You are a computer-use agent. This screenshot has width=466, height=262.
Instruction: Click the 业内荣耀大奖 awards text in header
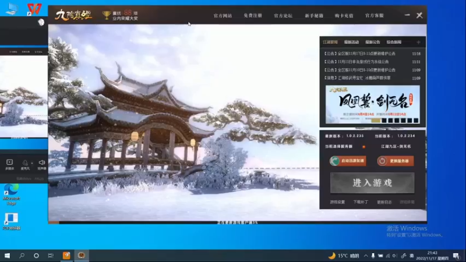125,19
